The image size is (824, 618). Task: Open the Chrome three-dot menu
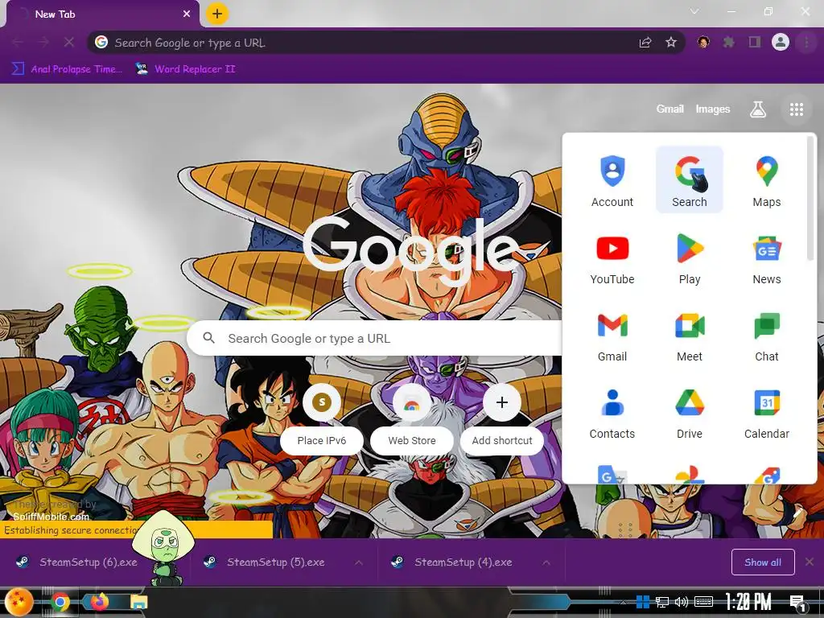click(x=806, y=42)
